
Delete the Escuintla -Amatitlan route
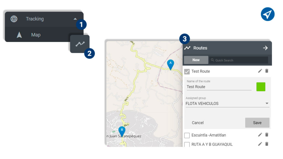(267, 135)
